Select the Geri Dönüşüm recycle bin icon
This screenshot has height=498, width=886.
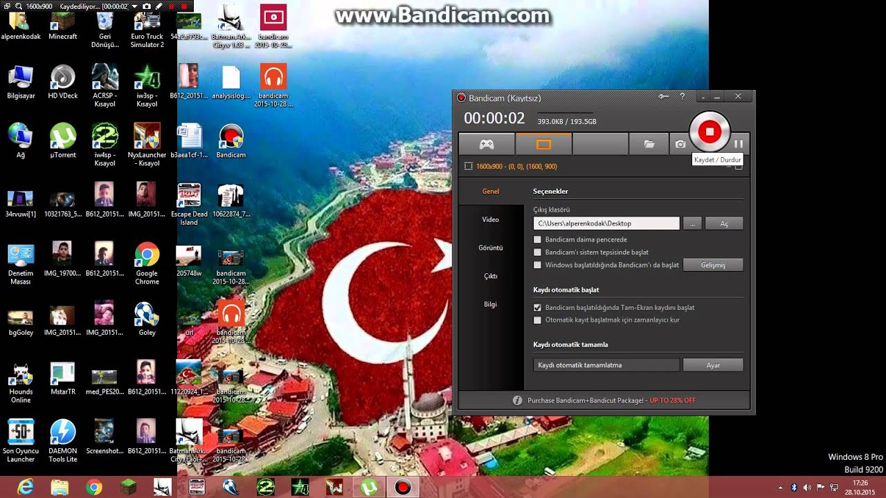click(105, 30)
